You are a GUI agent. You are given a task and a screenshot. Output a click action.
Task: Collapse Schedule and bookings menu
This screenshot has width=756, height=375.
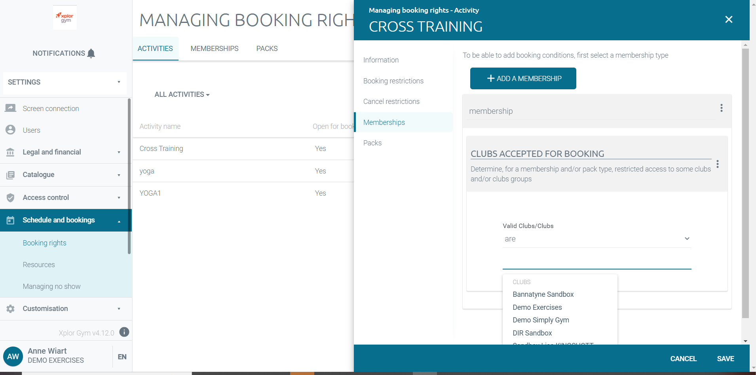click(x=119, y=221)
